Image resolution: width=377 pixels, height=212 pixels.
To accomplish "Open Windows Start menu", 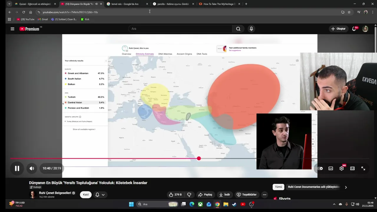I will 131,204.
